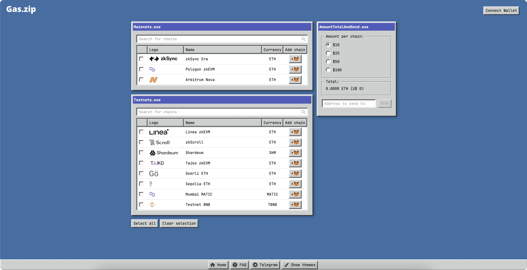Click the TBNB currency cell

(273, 205)
